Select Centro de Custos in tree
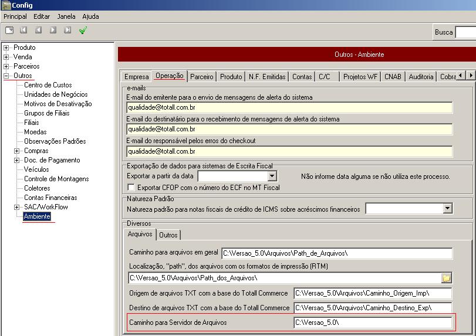Viewport: 476px width, 336px height. [x=48, y=85]
